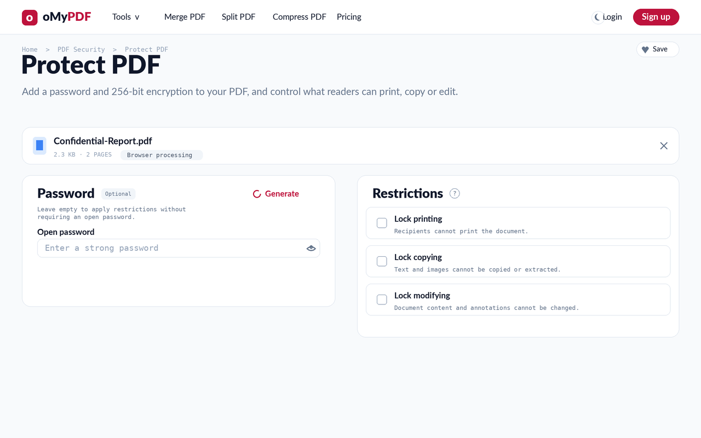This screenshot has height=438, width=701.
Task: Open Split PDF from the navbar
Action: click(x=238, y=17)
